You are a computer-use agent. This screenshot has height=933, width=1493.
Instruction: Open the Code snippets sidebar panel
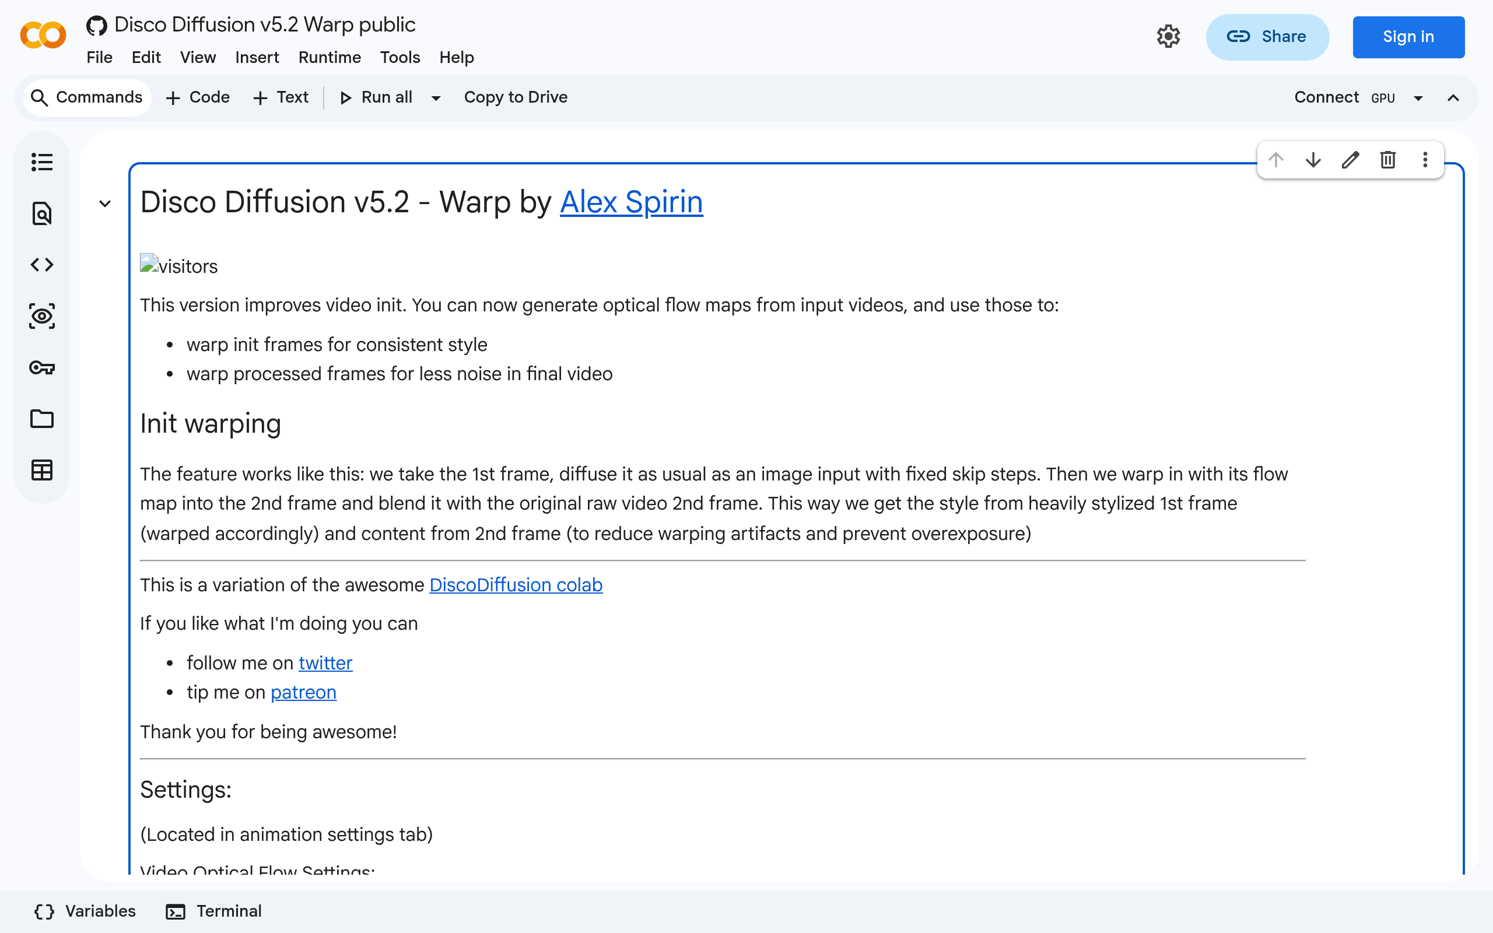[42, 265]
